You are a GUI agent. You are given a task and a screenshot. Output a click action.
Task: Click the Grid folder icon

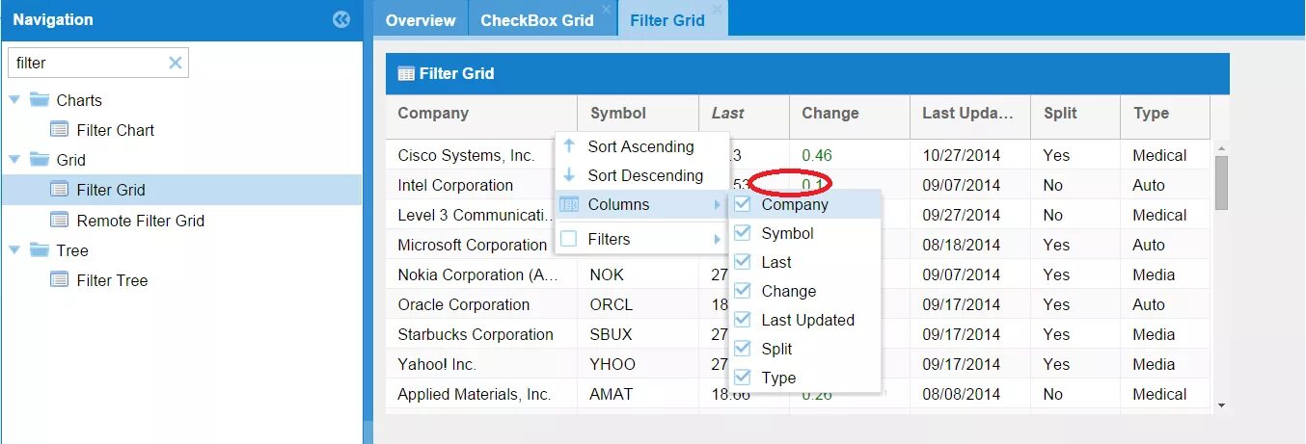click(40, 159)
